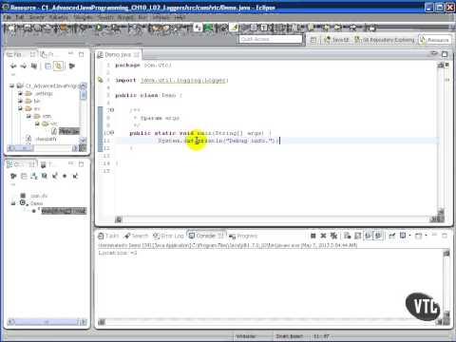The width and height of the screenshot is (456, 342).
Task: Click the Navigator horizontal scrollbar thumb
Action: [x=25, y=148]
